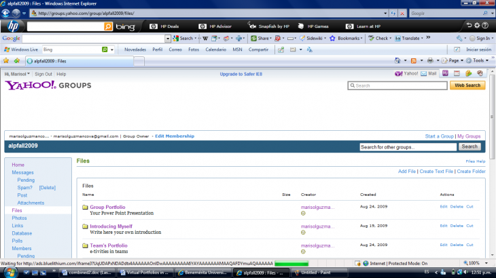496x278 pixels.
Task: Open HP Games toolbar item
Action: tap(313, 26)
